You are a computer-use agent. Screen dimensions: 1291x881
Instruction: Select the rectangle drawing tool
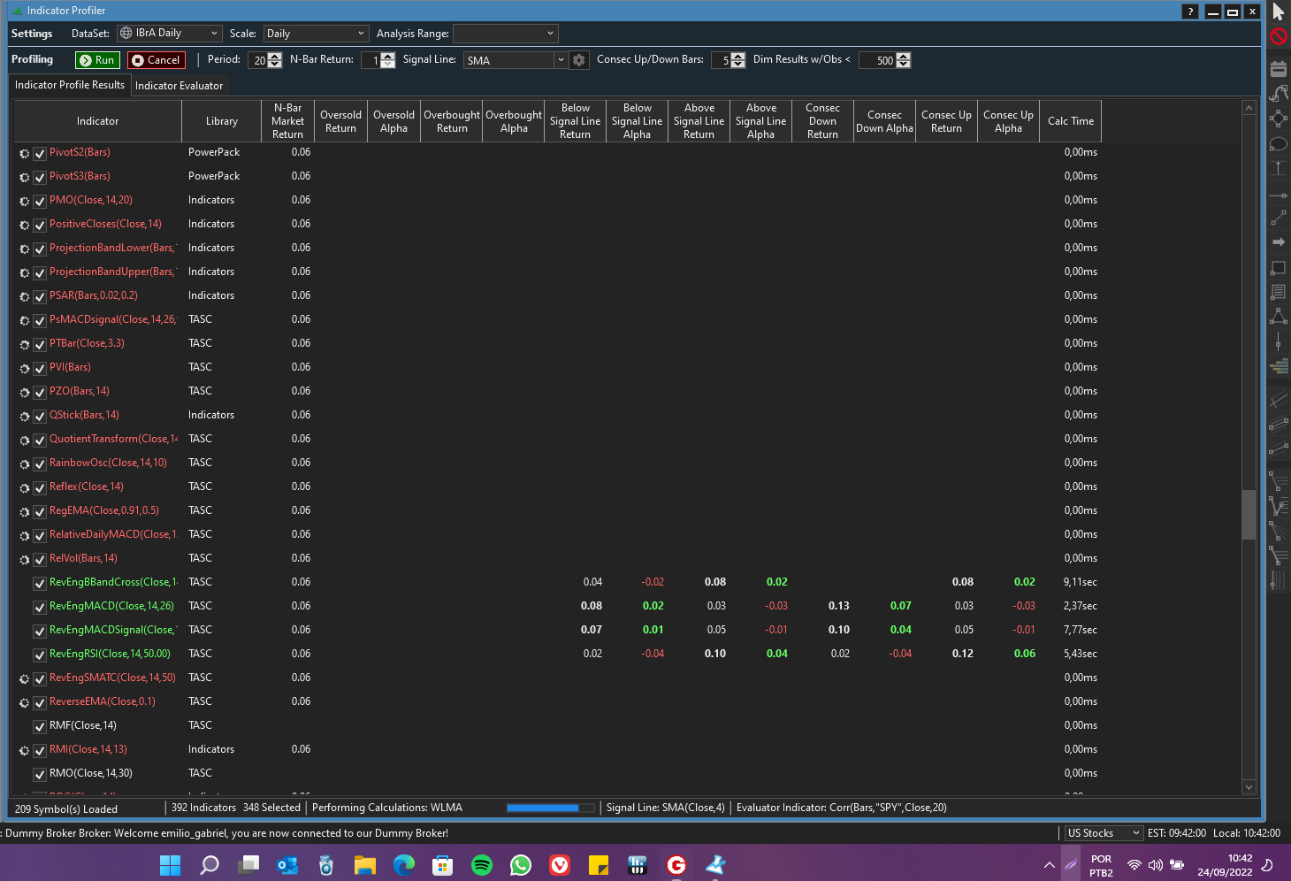[x=1279, y=267]
